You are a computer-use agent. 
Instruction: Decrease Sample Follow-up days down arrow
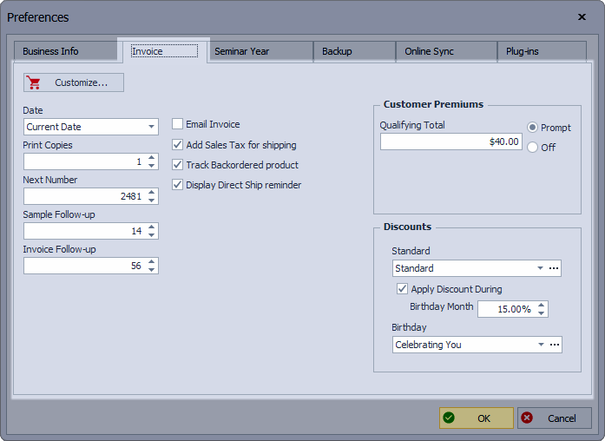click(x=152, y=235)
